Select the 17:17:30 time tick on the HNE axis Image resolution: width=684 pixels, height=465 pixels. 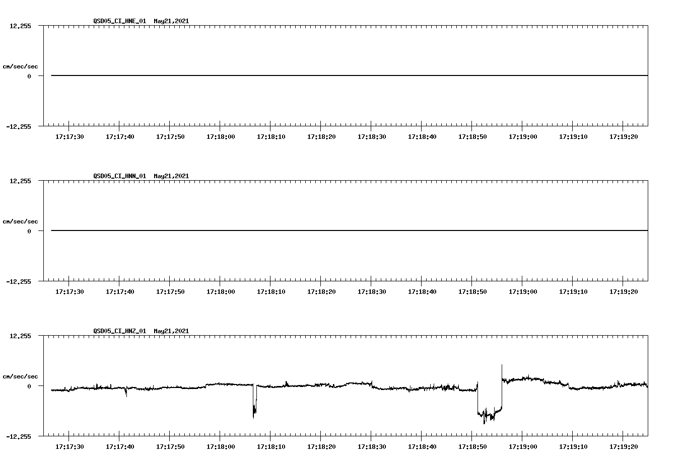(71, 136)
